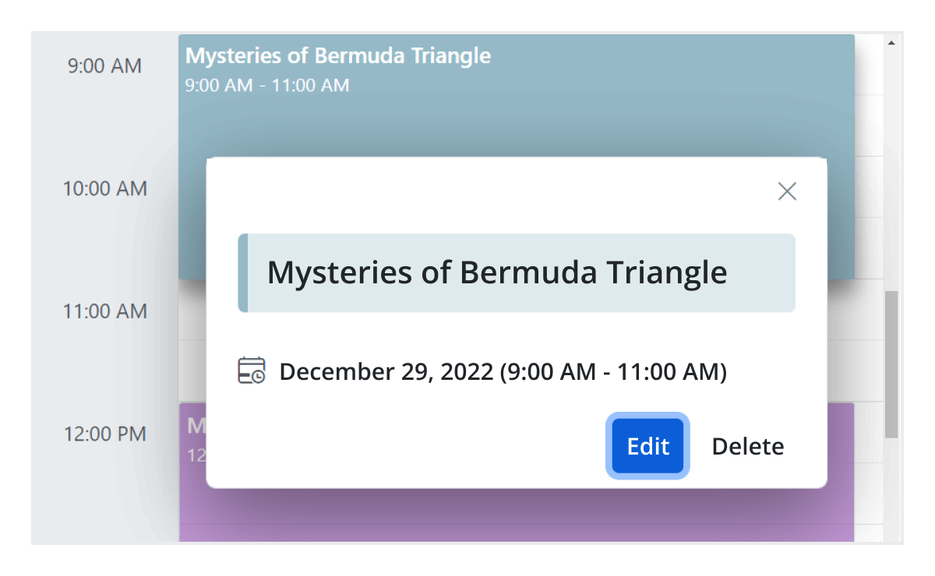Viewport: 935px width, 576px height.
Task: Click the scrollbar up arrow
Action: point(891,44)
